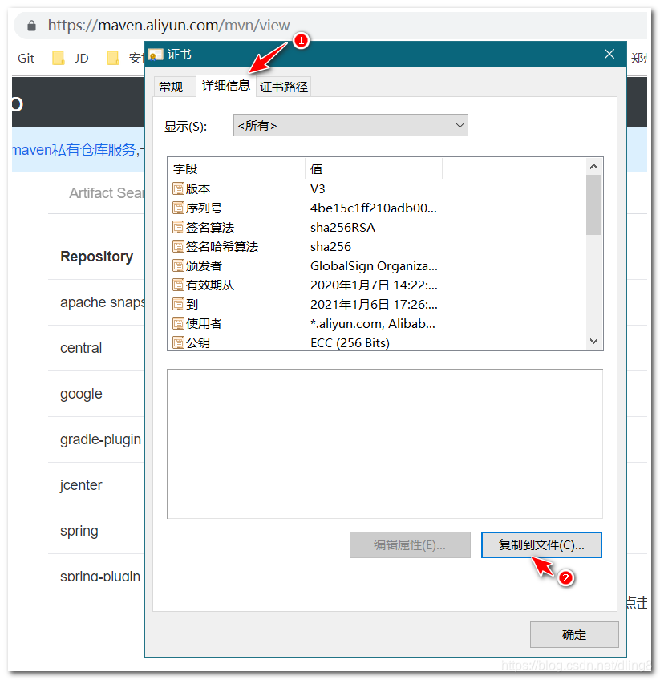The image size is (660, 680).
Task: Open the 证书路径 tab
Action: [x=284, y=87]
